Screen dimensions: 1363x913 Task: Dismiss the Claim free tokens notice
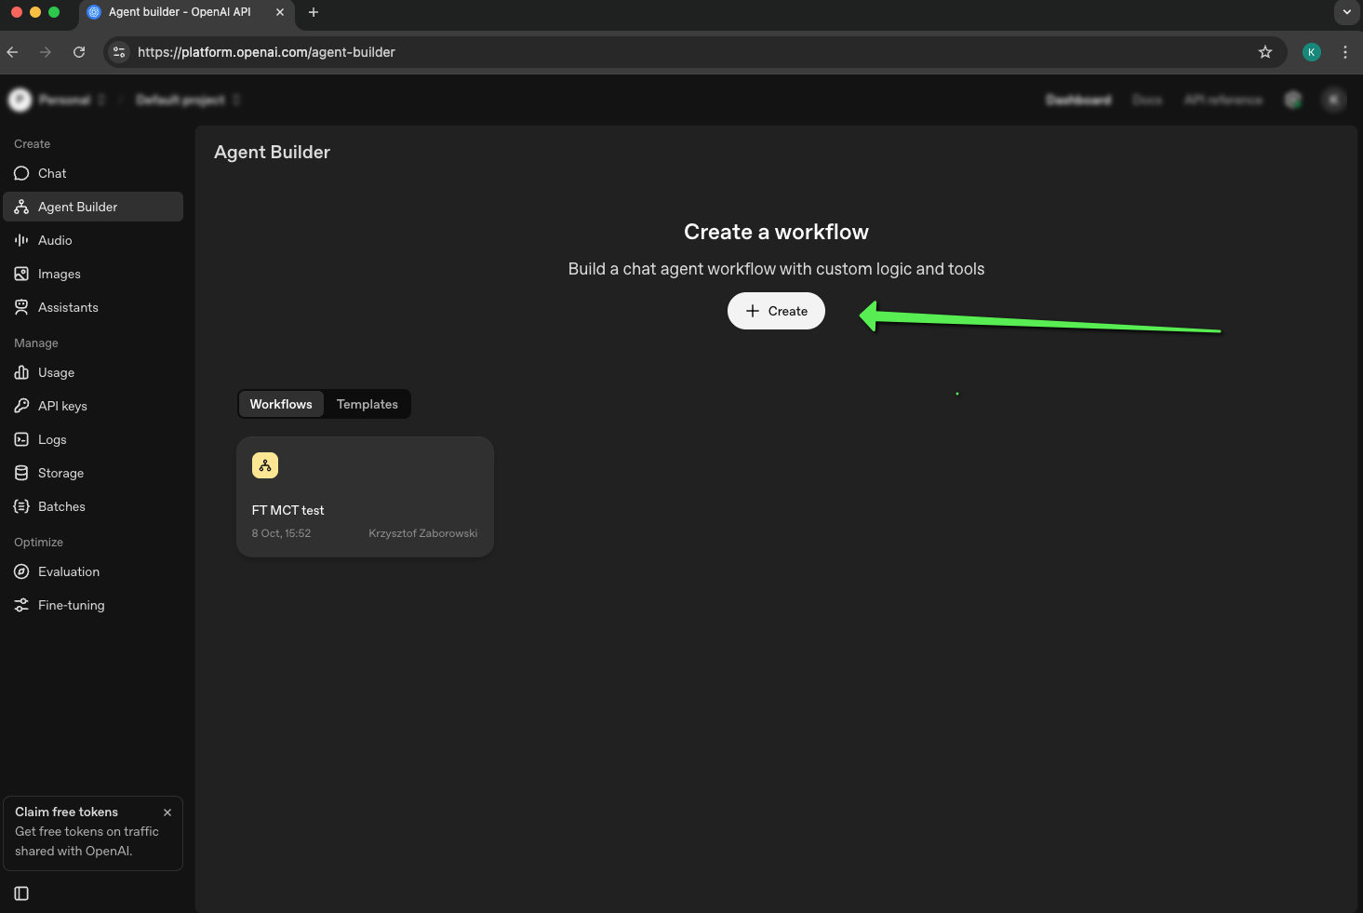coord(167,812)
